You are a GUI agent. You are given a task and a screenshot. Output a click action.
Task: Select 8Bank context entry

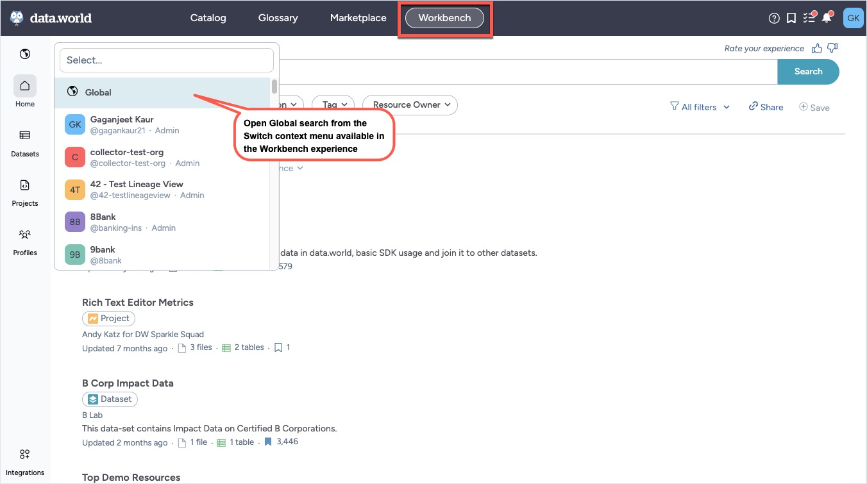[163, 222]
